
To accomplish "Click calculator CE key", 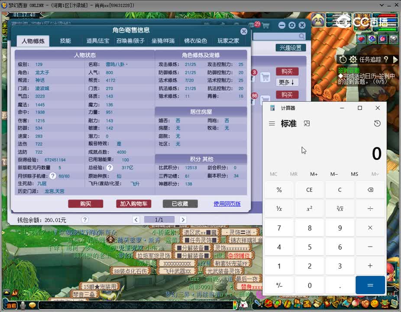I will [310, 190].
